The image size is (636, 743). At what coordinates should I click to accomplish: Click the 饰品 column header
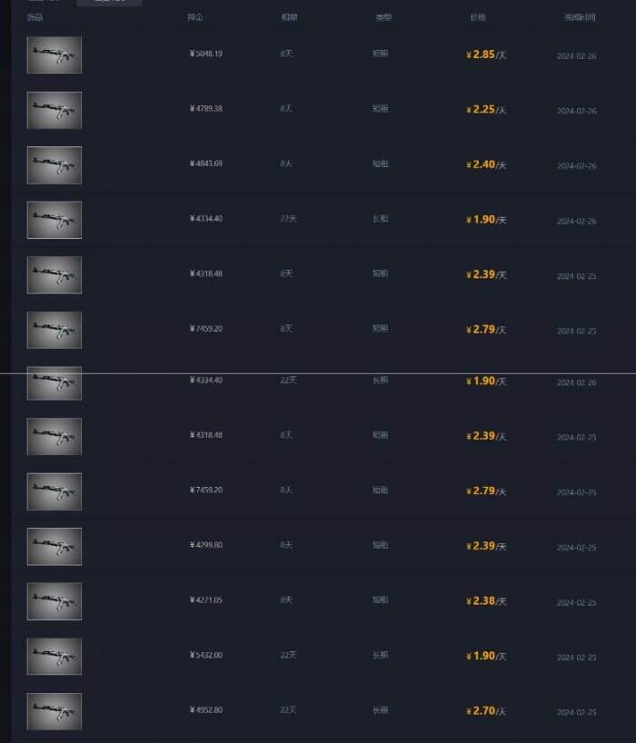(x=35, y=17)
